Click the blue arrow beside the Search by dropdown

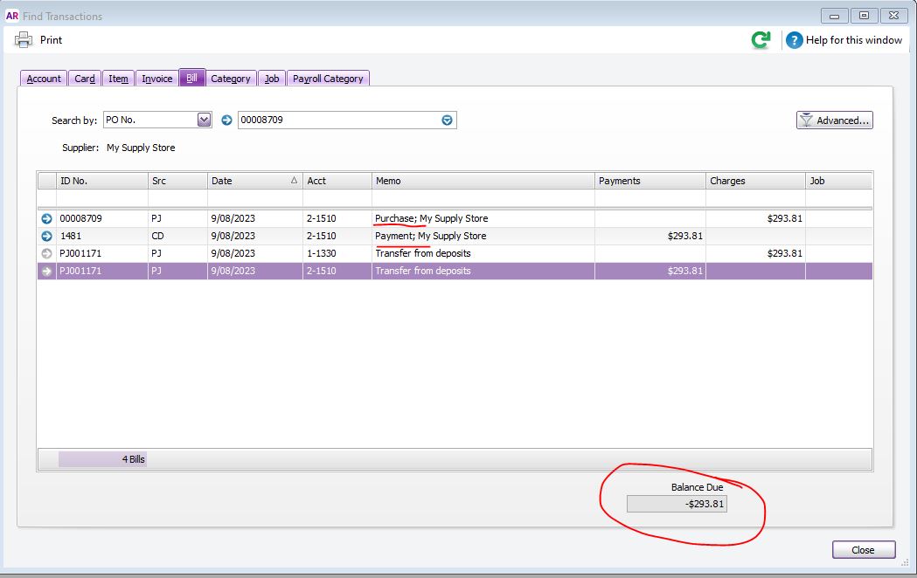pyautogui.click(x=226, y=120)
